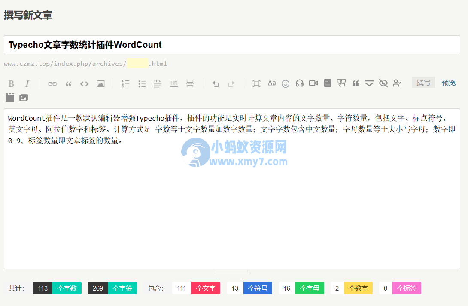Click inside the article body text area
This screenshot has width=468, height=306.
(232, 189)
